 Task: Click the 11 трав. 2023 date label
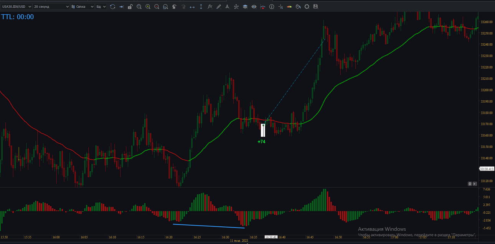click(x=239, y=241)
